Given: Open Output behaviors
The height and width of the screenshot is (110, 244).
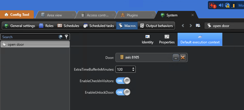Looking at the screenshot, I should 157,26.
